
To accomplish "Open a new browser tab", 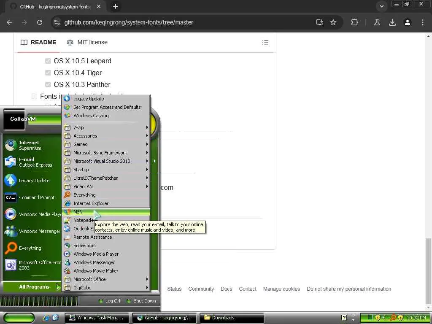I will click(x=116, y=6).
